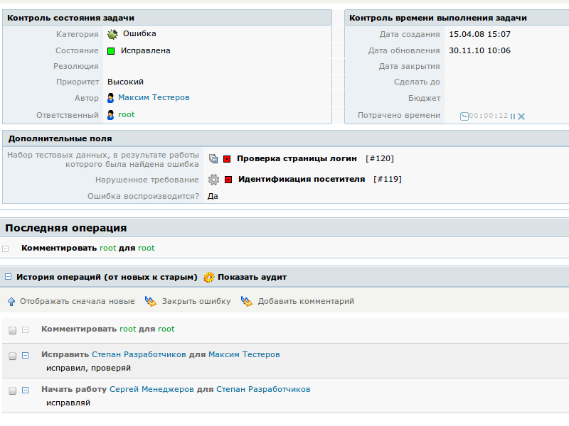Screen dimensions: 569x426
Task: Collapse the Исправить operation entry
Action: click(25, 355)
